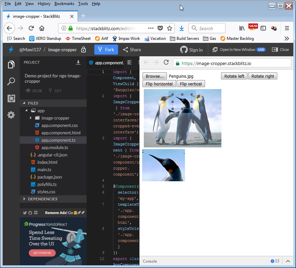Open the editor file list icon beside the tab

[x=129, y=63]
